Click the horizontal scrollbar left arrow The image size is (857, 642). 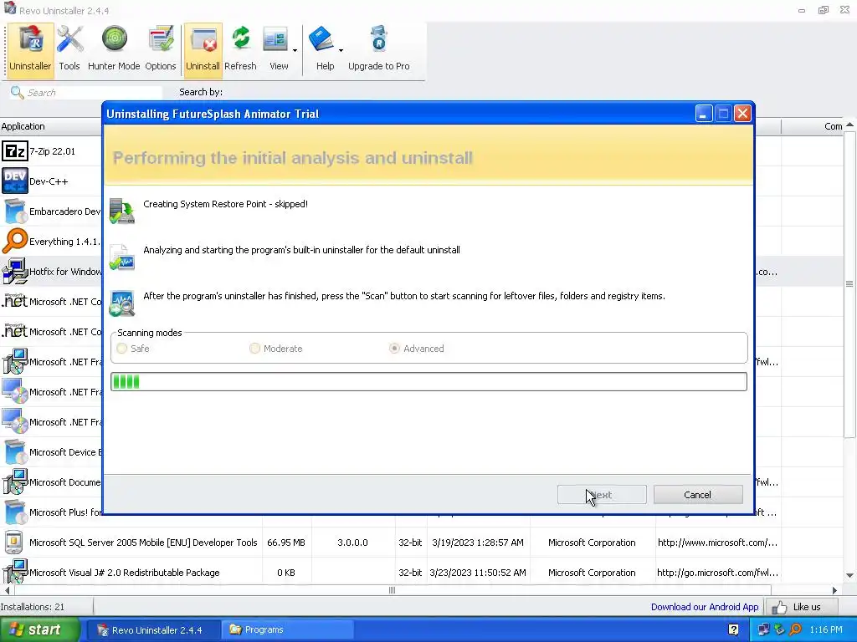tap(7, 590)
